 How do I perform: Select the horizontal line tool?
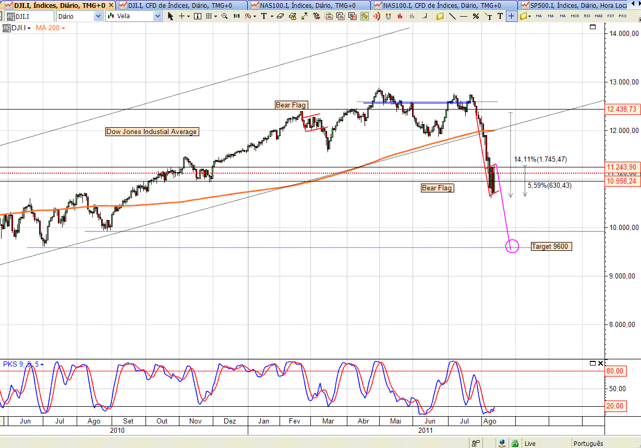coord(464,16)
